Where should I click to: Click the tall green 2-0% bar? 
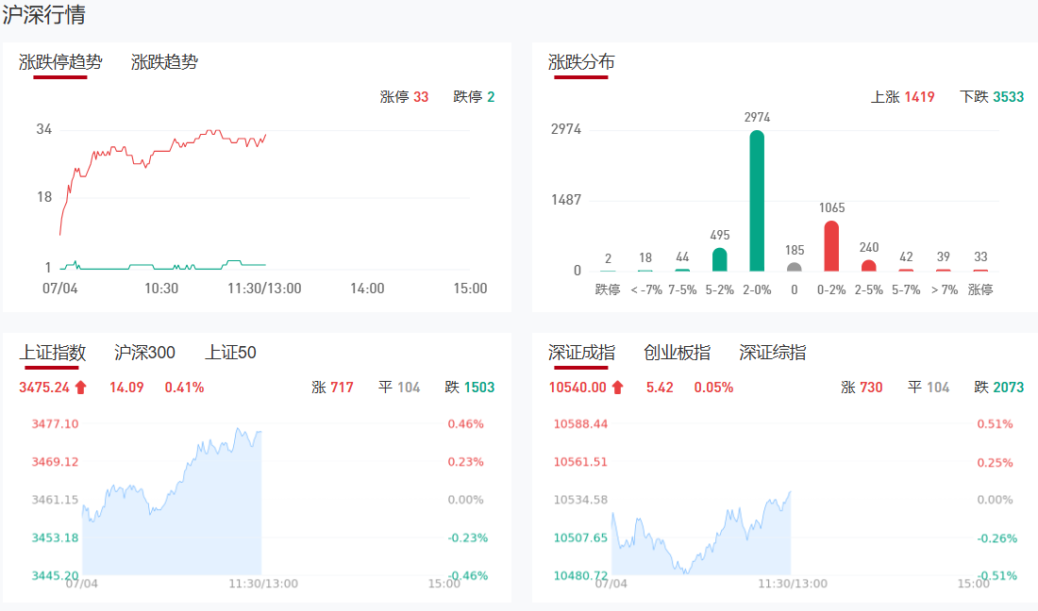pyautogui.click(x=757, y=201)
